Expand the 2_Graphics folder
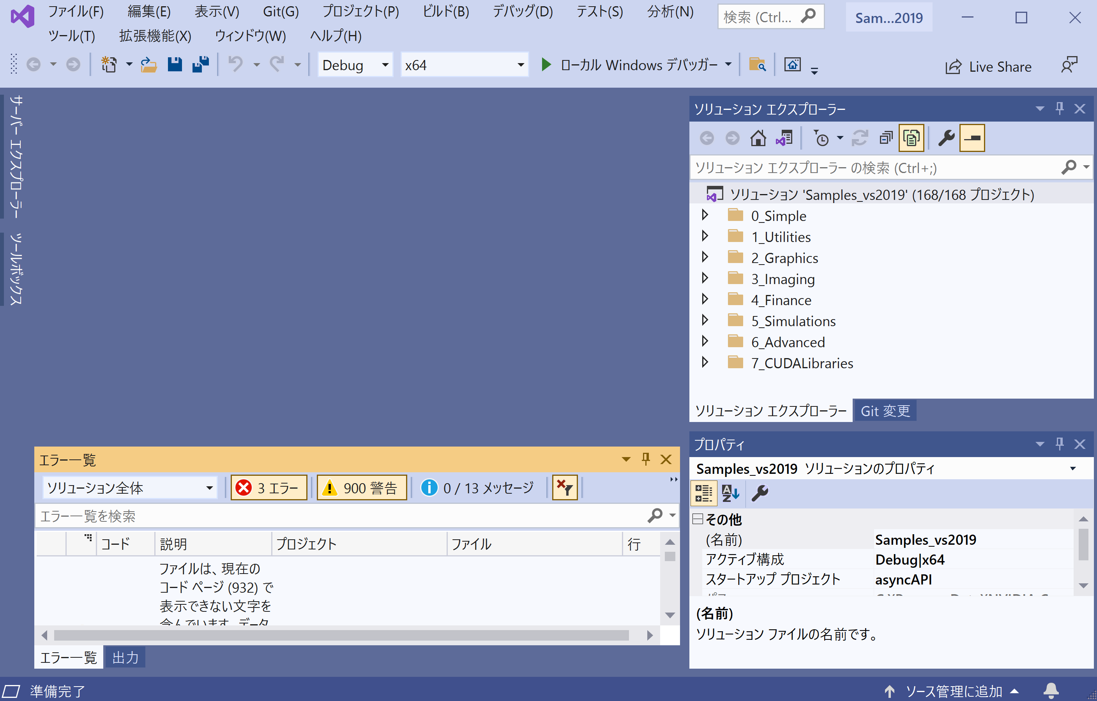 [705, 257]
